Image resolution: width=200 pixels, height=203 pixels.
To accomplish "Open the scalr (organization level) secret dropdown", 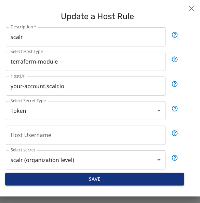I will (85, 160).
